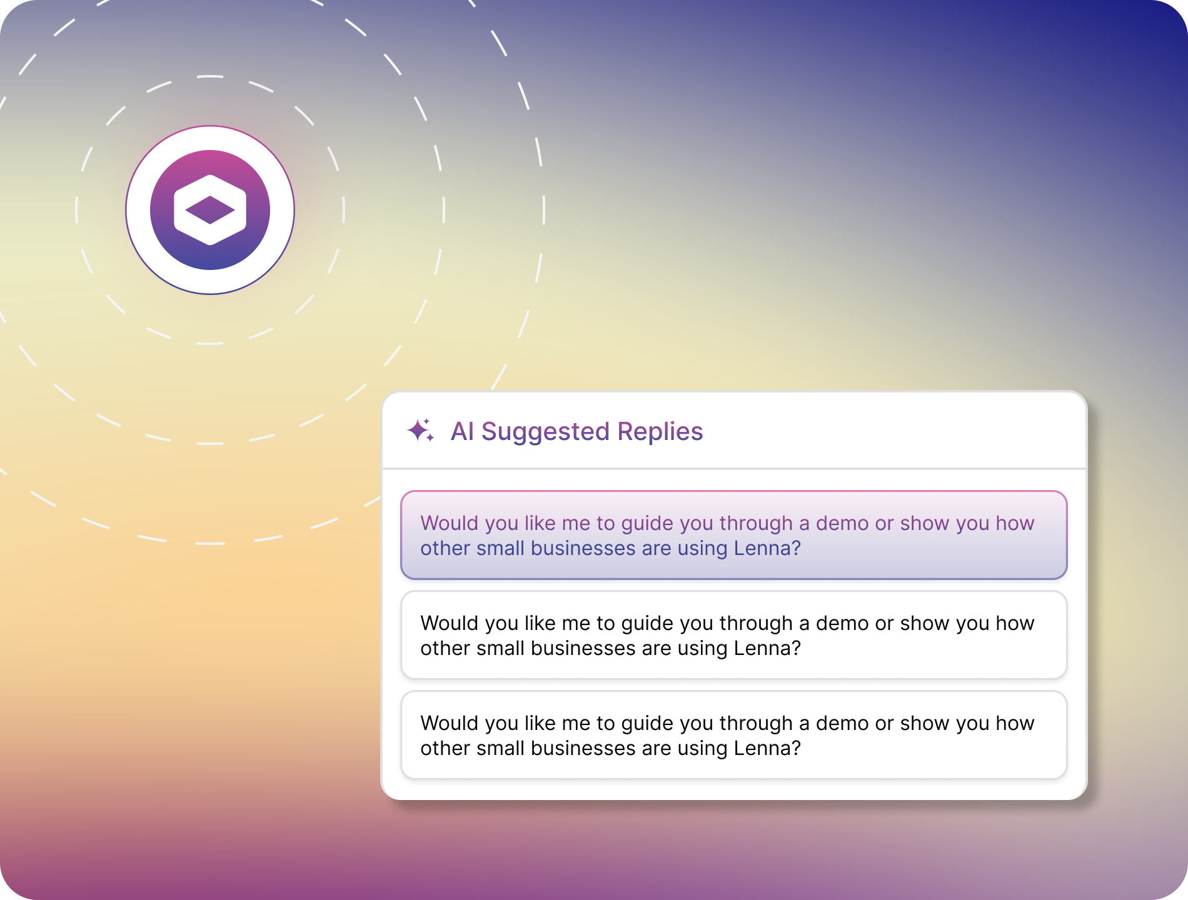Click the innermost dashed ring around the logo
This screenshot has width=1188, height=900.
(x=210, y=76)
